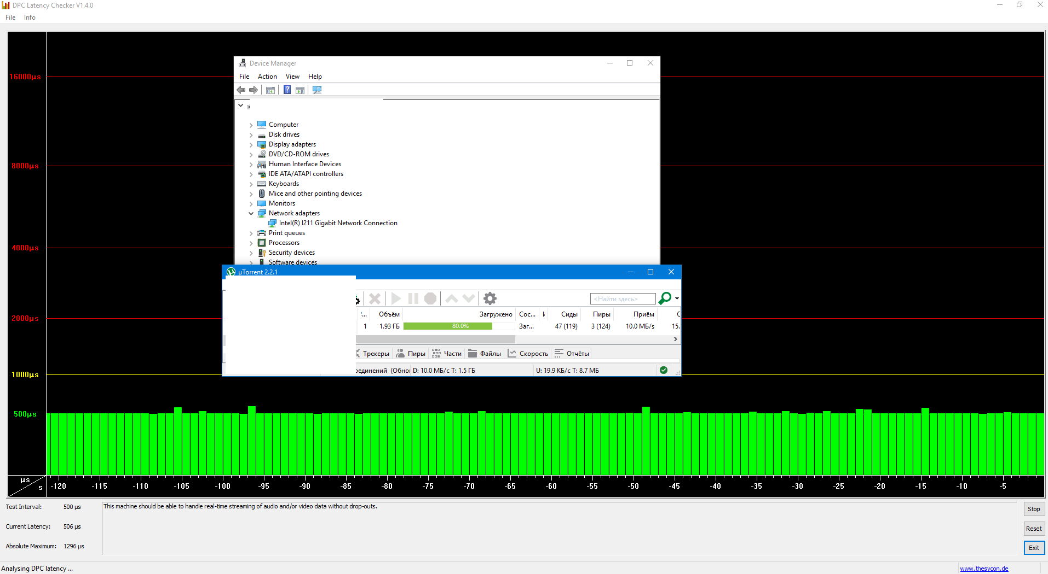Click the Human Interface Devices icon

[x=262, y=164]
